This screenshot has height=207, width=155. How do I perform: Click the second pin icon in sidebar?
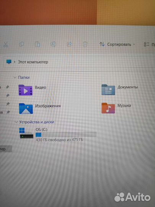click(x=8, y=95)
